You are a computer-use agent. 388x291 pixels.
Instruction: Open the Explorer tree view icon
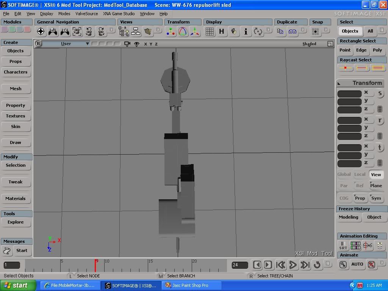click(x=124, y=31)
